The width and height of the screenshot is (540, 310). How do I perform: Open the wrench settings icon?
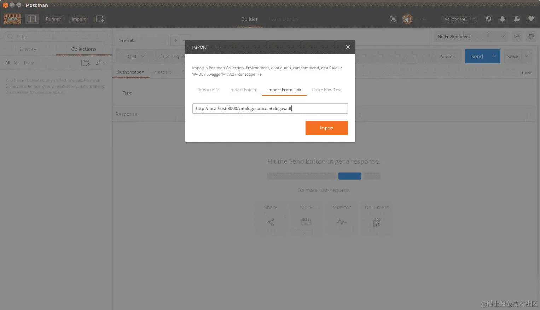(x=517, y=19)
